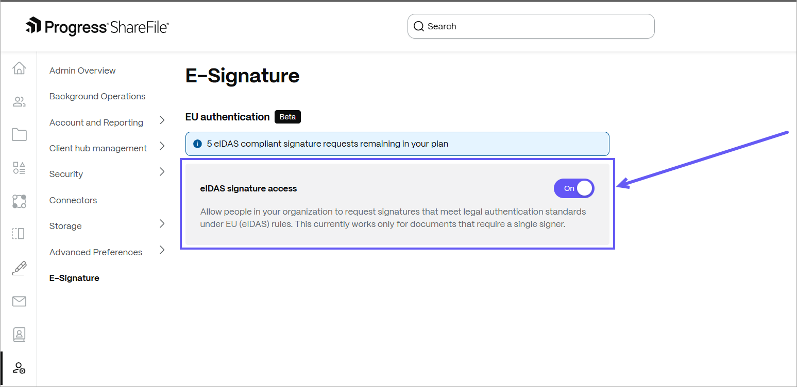Expand the Account and Reporting section
The height and width of the screenshot is (387, 797).
coord(96,122)
